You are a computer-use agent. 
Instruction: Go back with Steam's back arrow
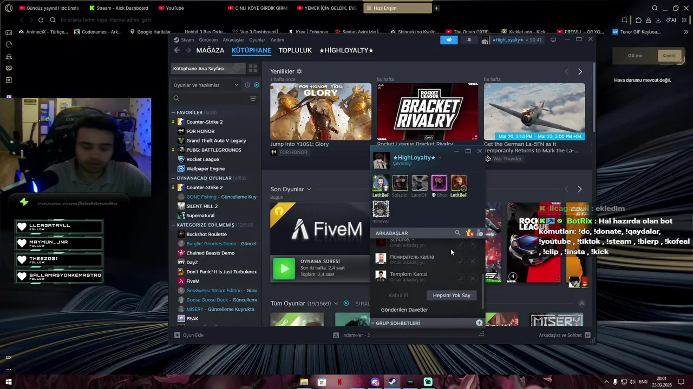coord(177,50)
